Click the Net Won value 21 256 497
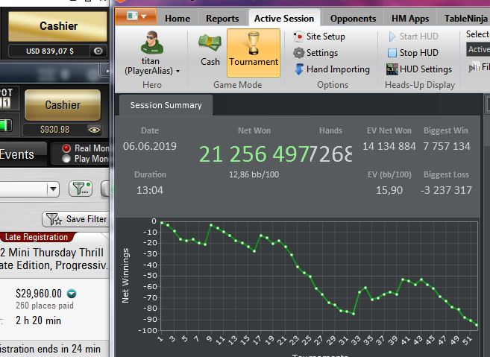The width and height of the screenshot is (490, 357). [254, 154]
